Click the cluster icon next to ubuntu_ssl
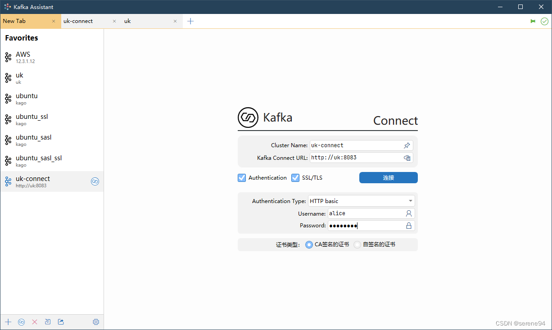The image size is (552, 330). pyautogui.click(x=8, y=119)
